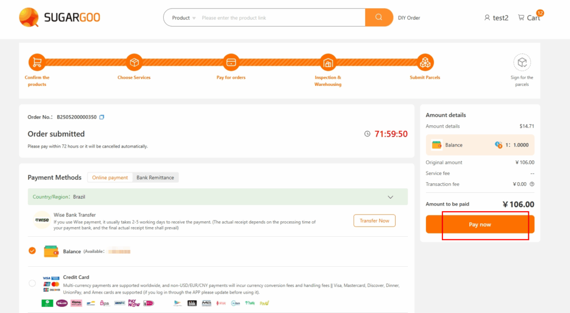This screenshot has width=570, height=313.
Task: Switch to Bank Remittance tab
Action: click(155, 178)
